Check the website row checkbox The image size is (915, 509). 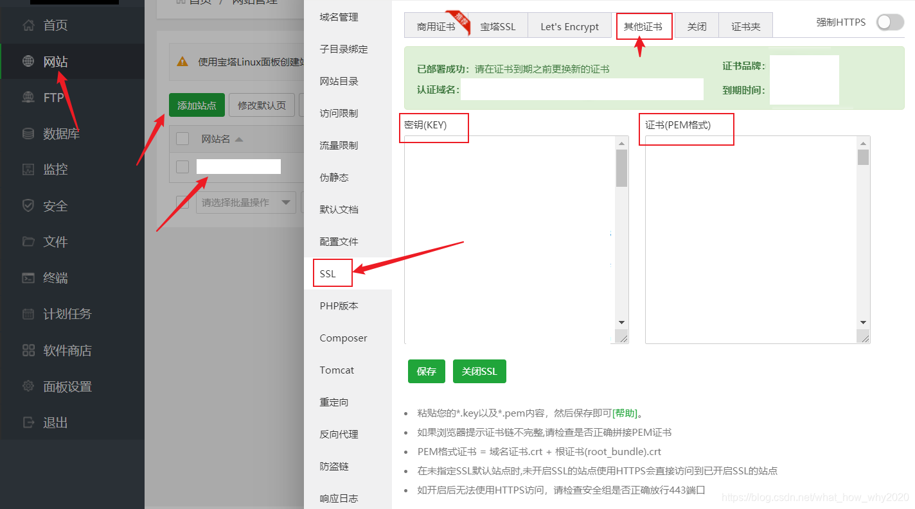[x=182, y=167]
